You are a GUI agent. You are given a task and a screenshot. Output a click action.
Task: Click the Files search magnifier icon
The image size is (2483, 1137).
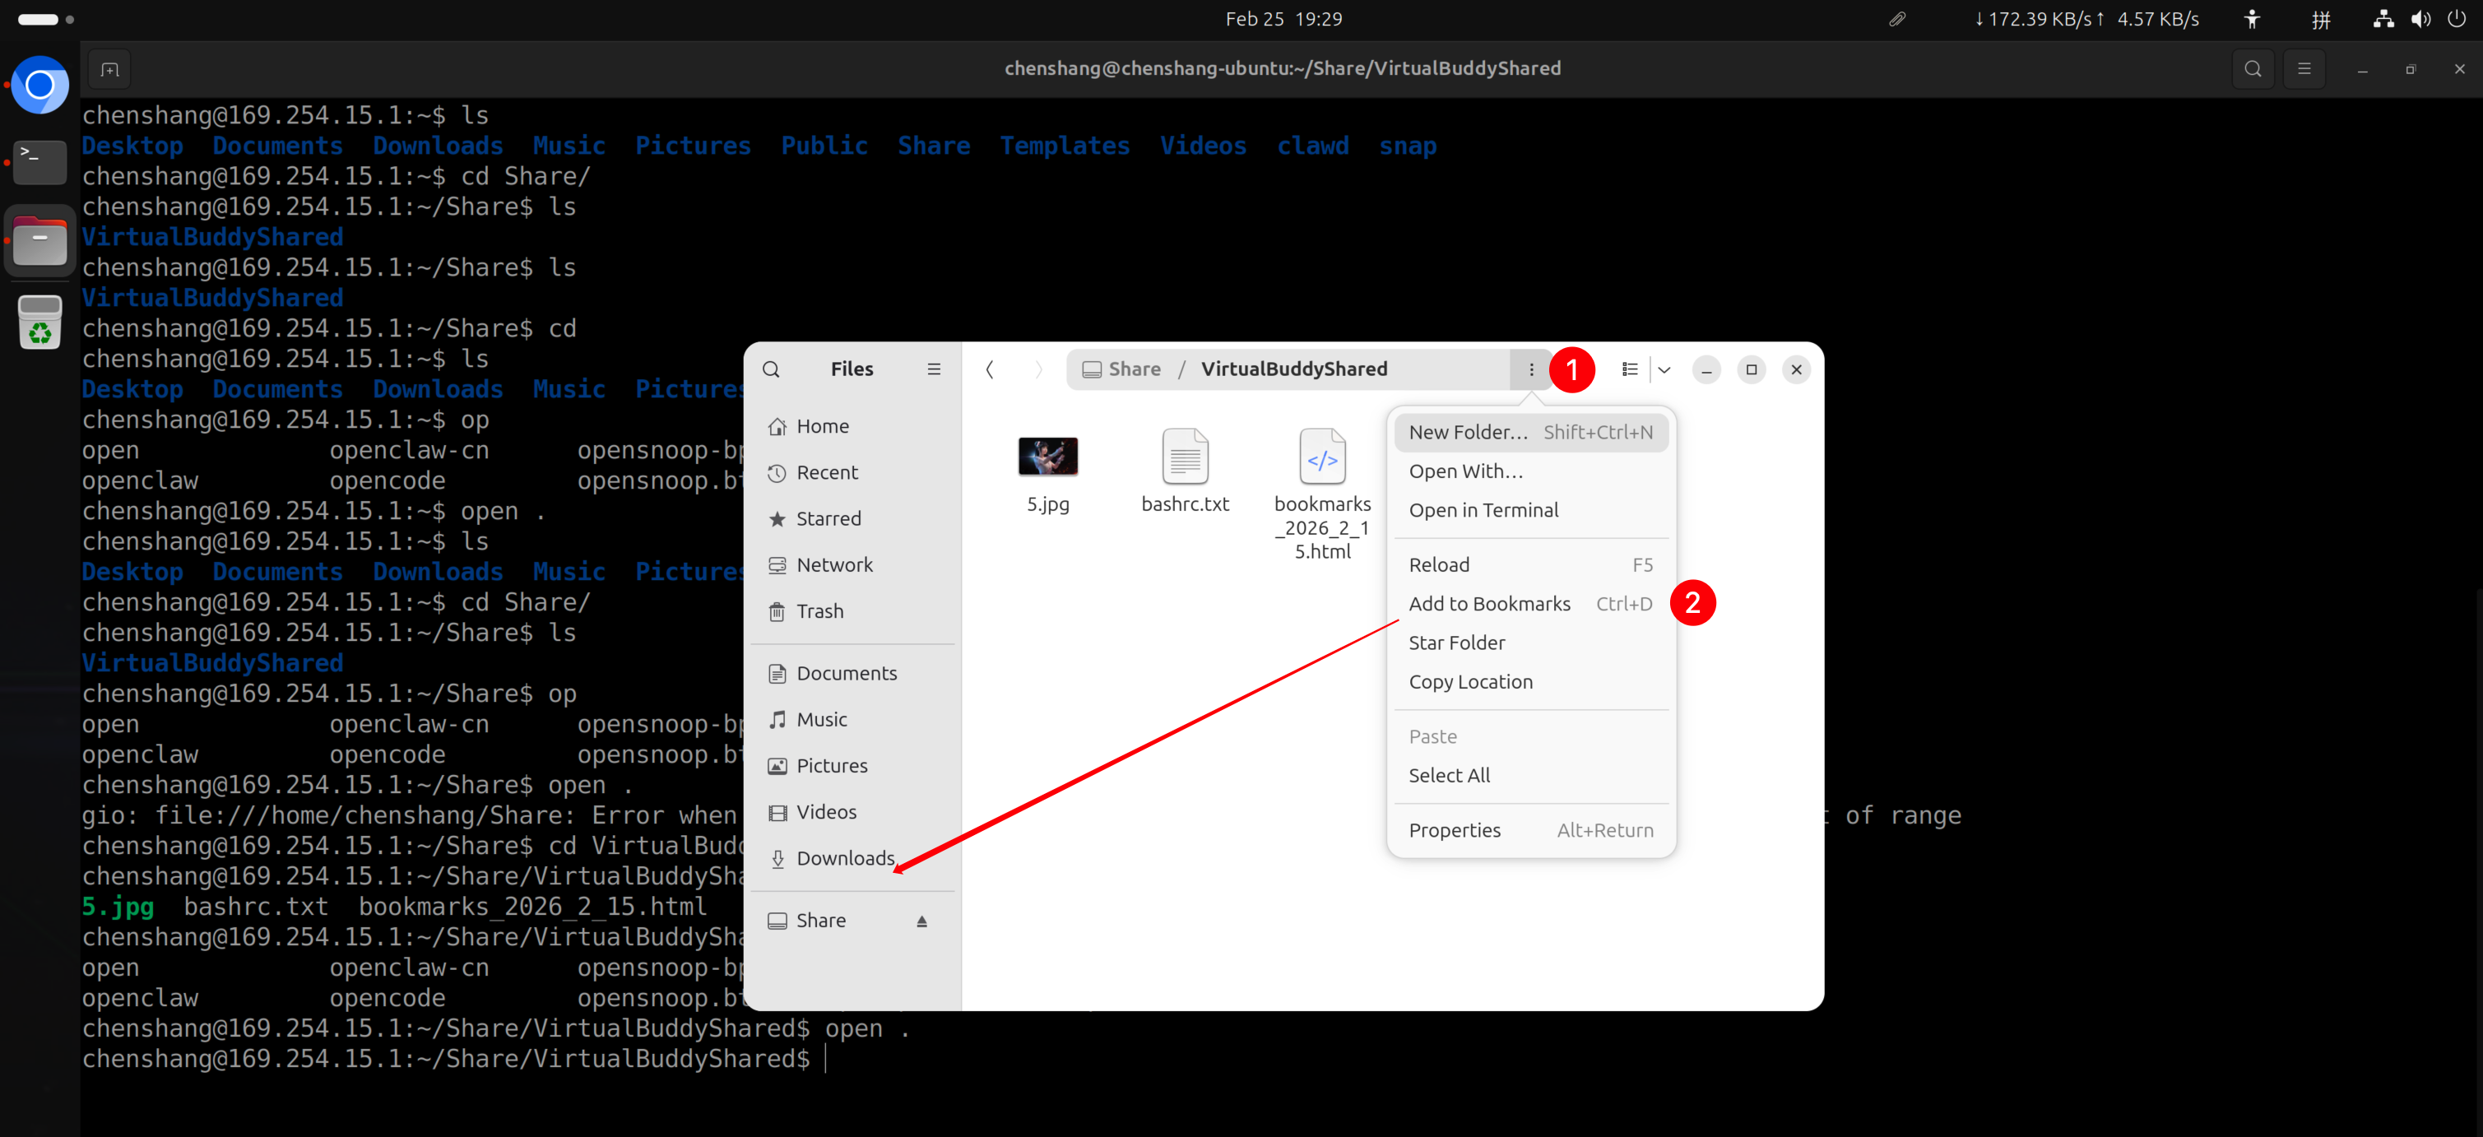tap(771, 369)
